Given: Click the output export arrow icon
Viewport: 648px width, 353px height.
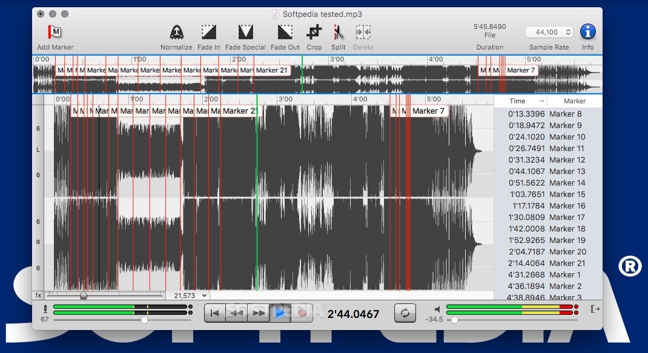Looking at the screenshot, I should point(595,309).
